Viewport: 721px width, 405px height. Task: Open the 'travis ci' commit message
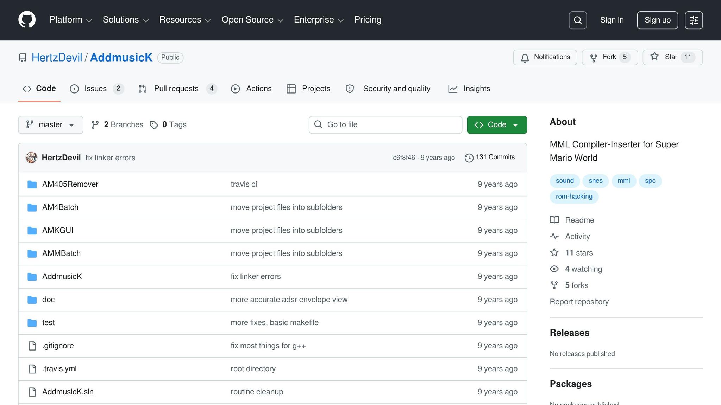coord(244,184)
